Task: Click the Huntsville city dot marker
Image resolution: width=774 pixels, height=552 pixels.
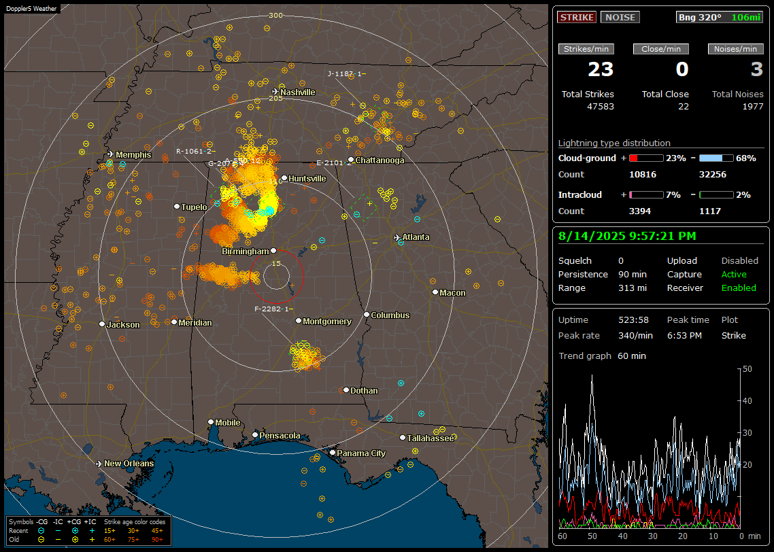Action: point(284,178)
